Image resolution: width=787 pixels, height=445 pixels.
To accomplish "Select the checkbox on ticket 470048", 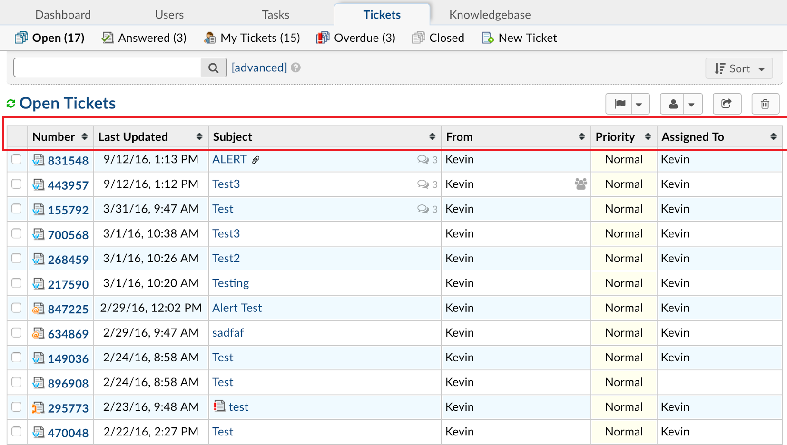I will point(17,432).
